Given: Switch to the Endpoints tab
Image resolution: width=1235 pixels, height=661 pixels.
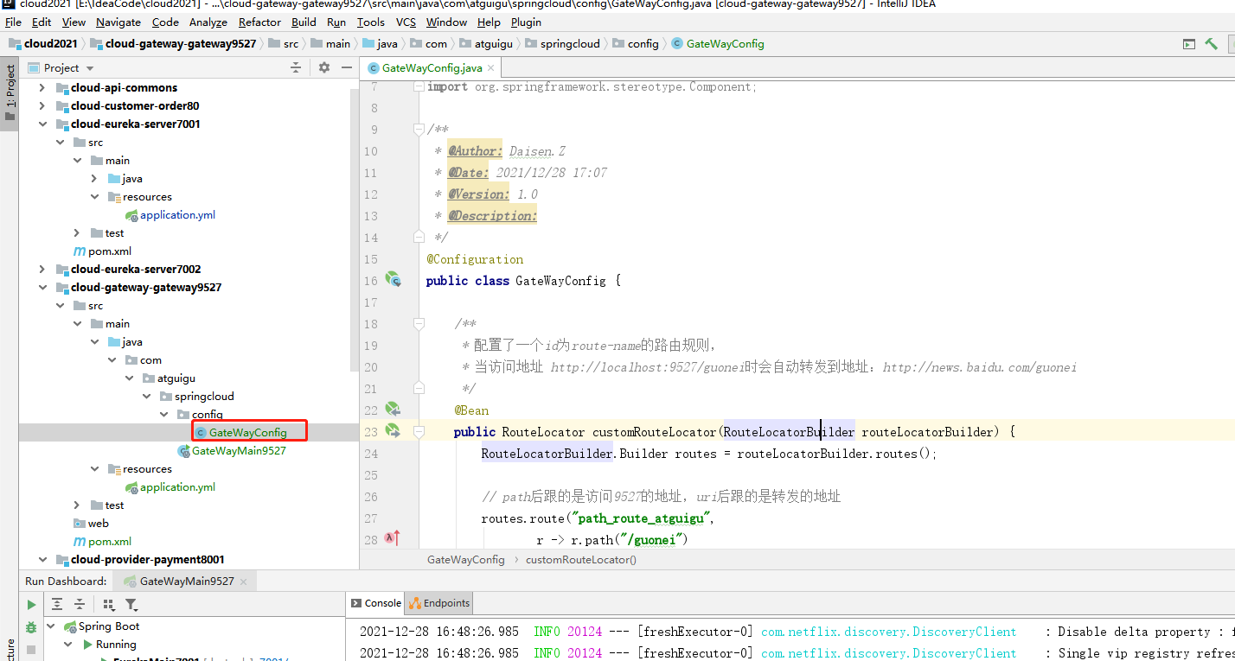Looking at the screenshot, I should pos(440,603).
